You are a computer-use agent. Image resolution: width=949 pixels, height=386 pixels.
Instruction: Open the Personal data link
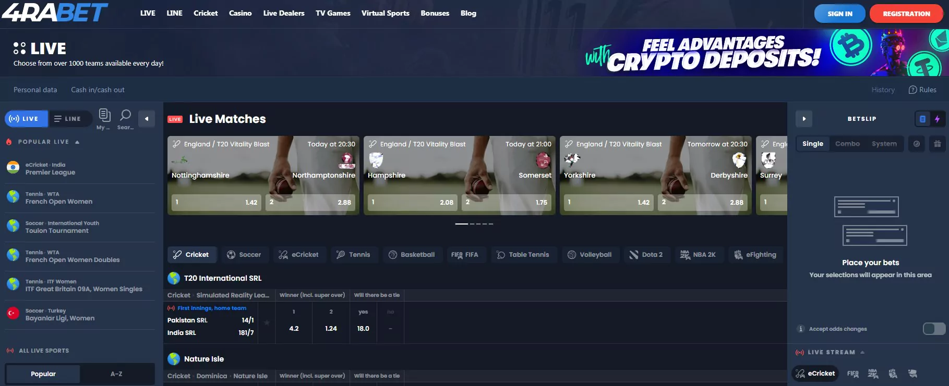(35, 90)
